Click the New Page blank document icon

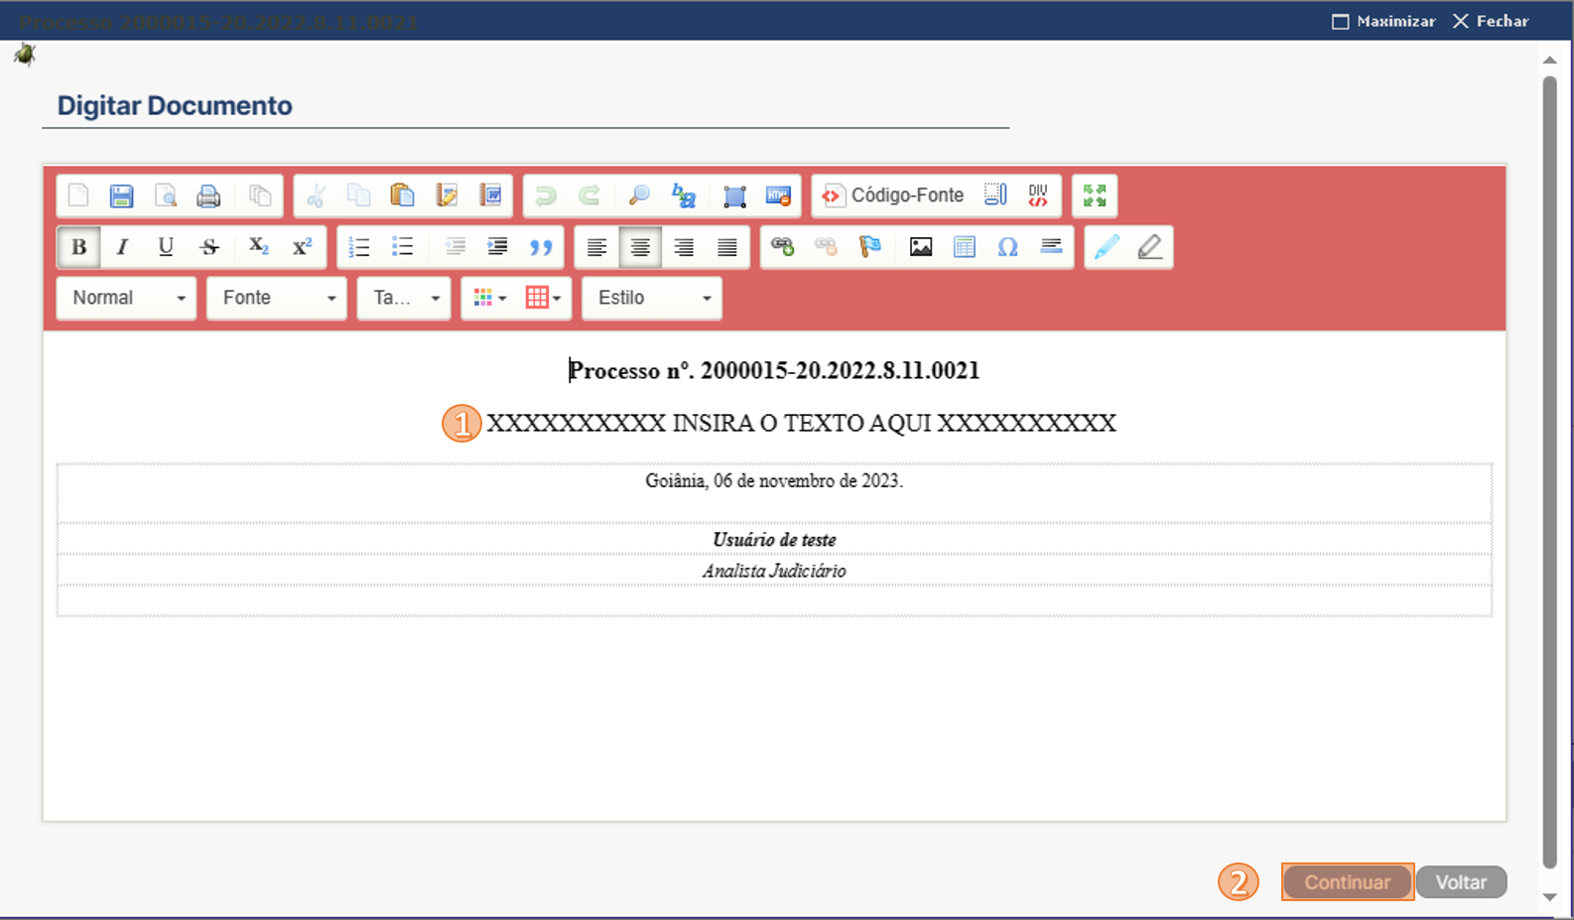coord(78,196)
